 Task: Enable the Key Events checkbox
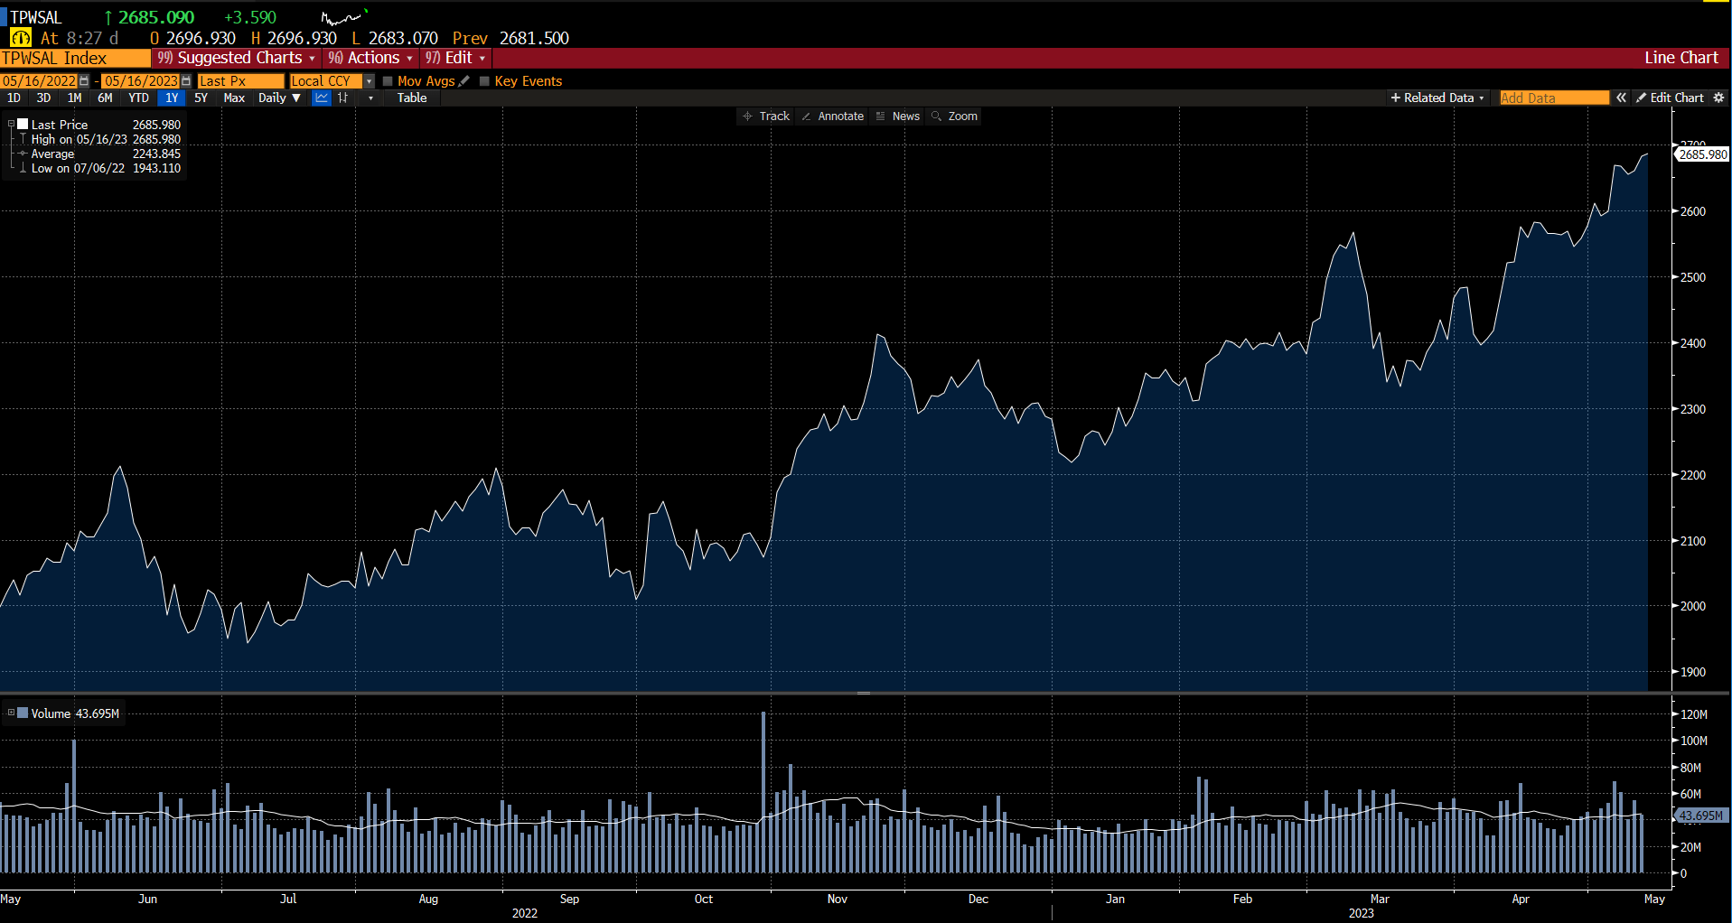coord(484,81)
